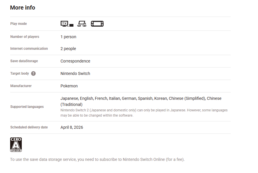The image size is (258, 173).
Task: Click the 'Scheduled delivery date' label
Action: pyautogui.click(x=29, y=127)
